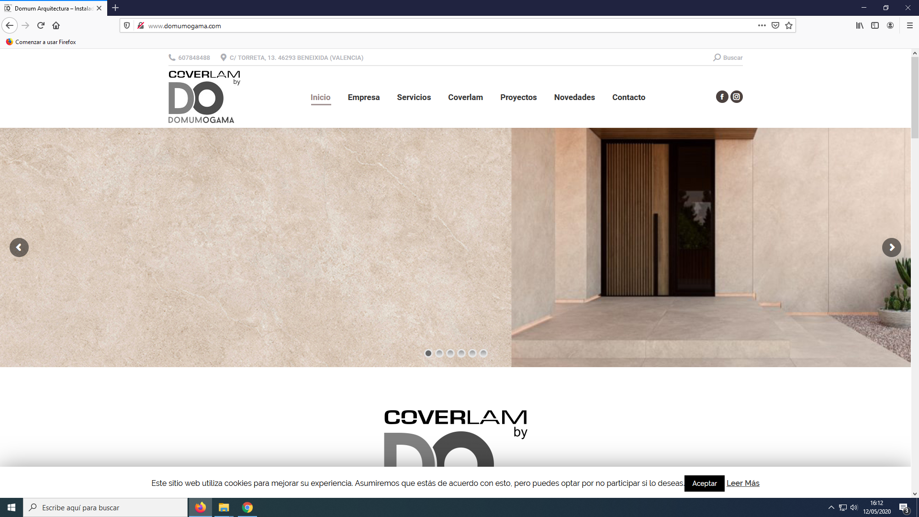This screenshot has height=517, width=919.
Task: Select the first slider dot
Action: coord(428,353)
